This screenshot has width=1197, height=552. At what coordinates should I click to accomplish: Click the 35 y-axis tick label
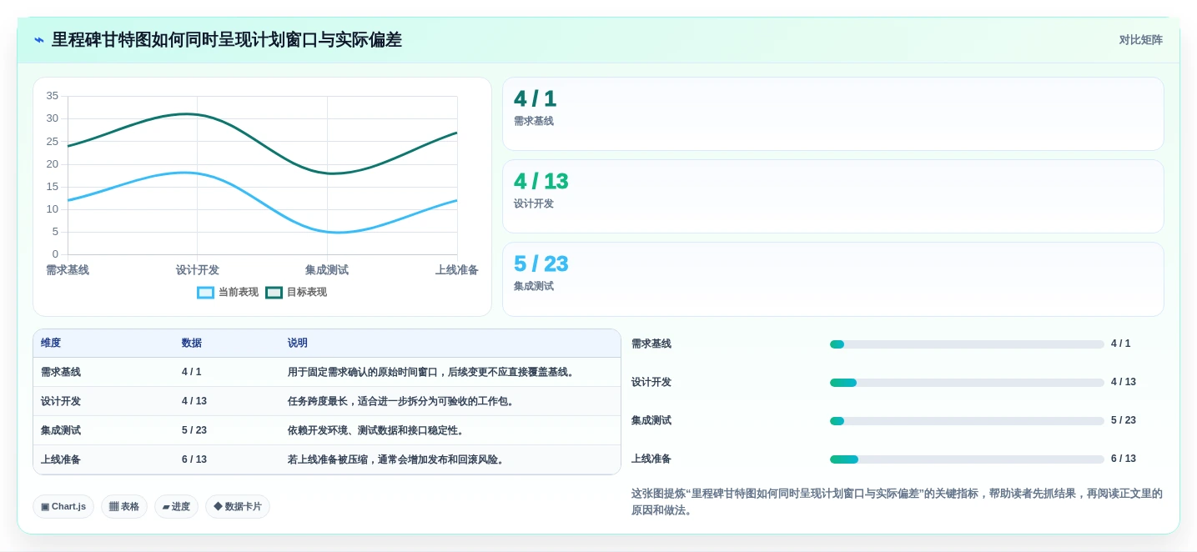point(53,96)
